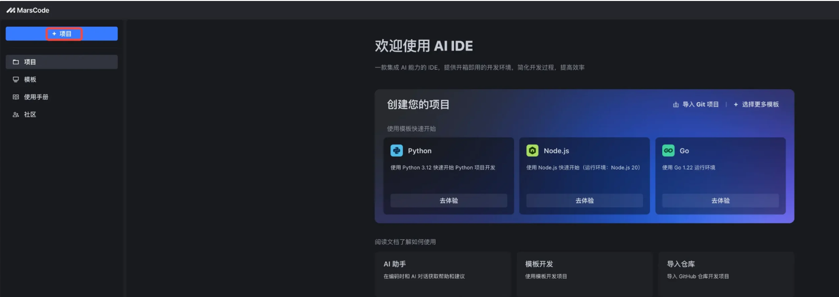Select the Node.js template card title
The height and width of the screenshot is (297, 839).
pos(556,151)
